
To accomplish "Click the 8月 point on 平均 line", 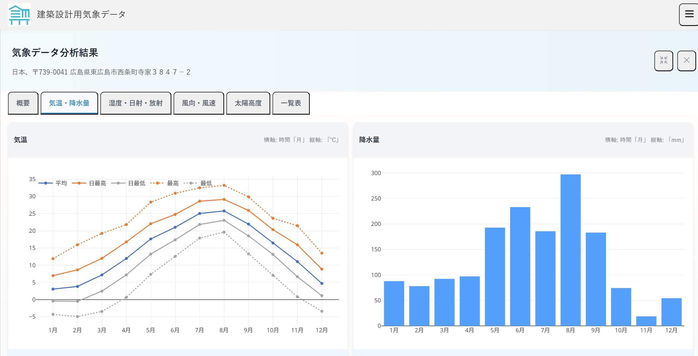I will click(x=224, y=211).
